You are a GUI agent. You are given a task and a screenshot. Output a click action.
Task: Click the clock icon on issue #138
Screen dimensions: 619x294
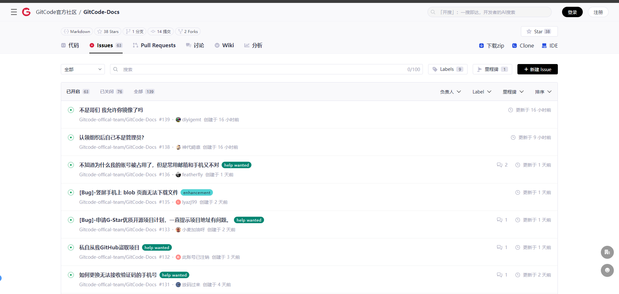pyautogui.click(x=513, y=137)
